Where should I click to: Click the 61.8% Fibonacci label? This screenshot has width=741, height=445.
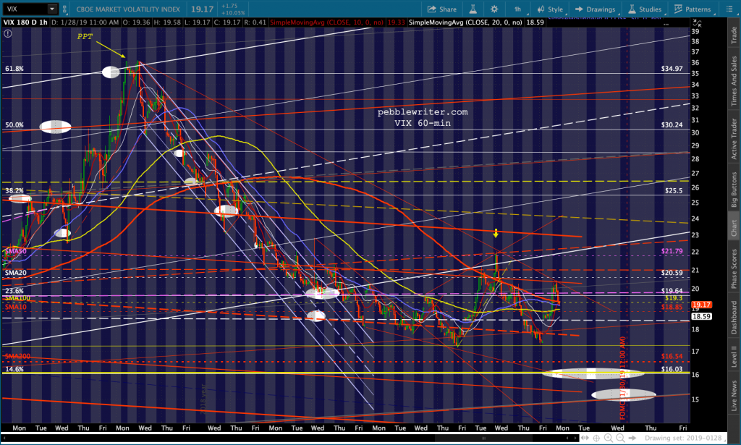14,69
